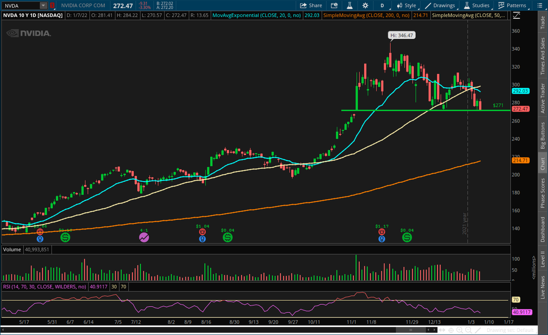Screen dimensions: 548x335
Task: Click the light bulb under $1.17 earnings
Action: [x=381, y=238]
